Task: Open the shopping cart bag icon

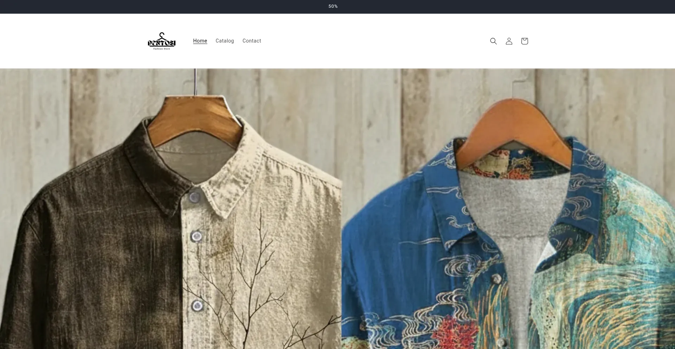Action: (524, 41)
